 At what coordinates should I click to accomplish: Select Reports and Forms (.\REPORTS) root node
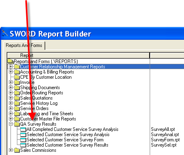coord(46,61)
